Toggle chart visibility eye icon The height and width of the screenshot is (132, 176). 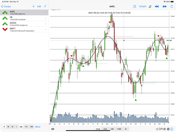click(53, 129)
